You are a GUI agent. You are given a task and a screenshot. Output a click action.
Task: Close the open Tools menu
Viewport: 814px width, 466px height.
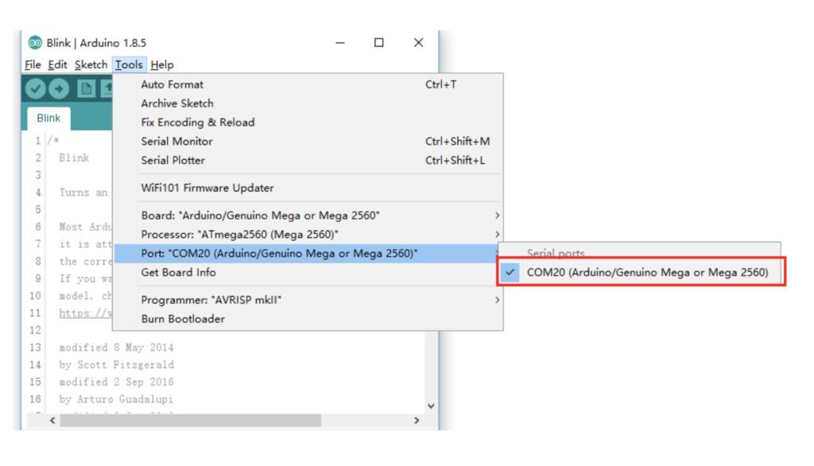pos(129,64)
